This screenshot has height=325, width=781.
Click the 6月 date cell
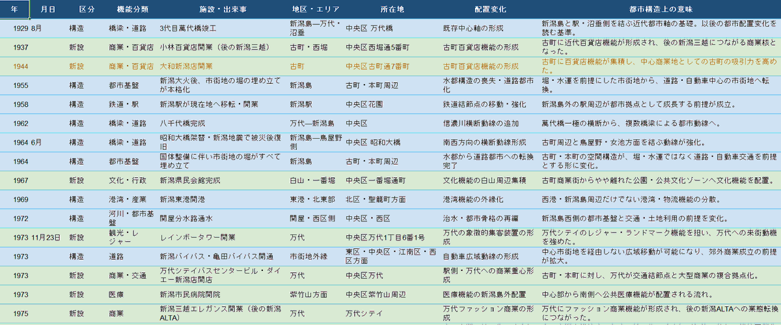click(48, 142)
